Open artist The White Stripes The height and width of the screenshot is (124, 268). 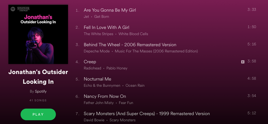click(x=98, y=34)
